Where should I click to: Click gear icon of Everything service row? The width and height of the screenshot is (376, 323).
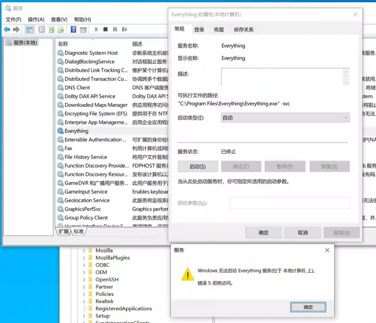tap(60, 131)
